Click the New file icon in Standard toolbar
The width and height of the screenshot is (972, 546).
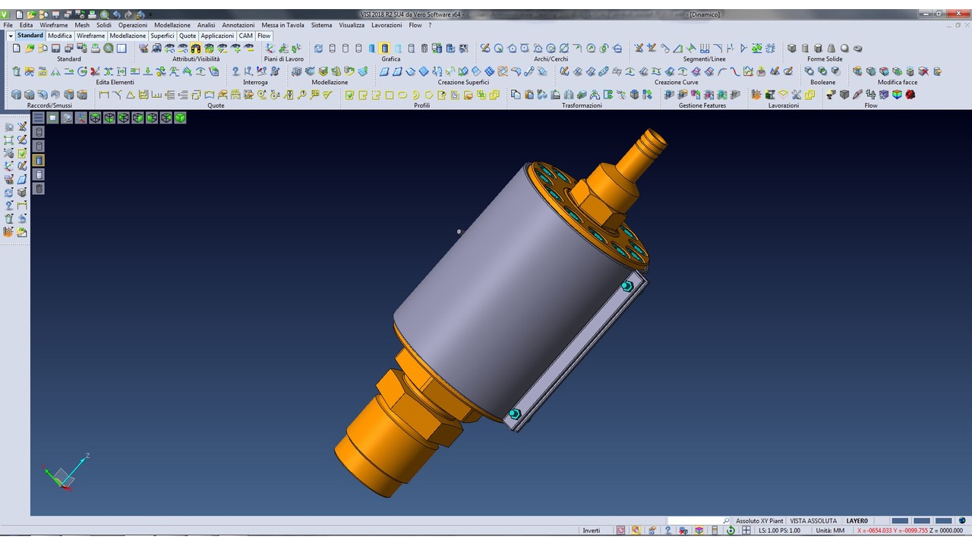[17, 49]
